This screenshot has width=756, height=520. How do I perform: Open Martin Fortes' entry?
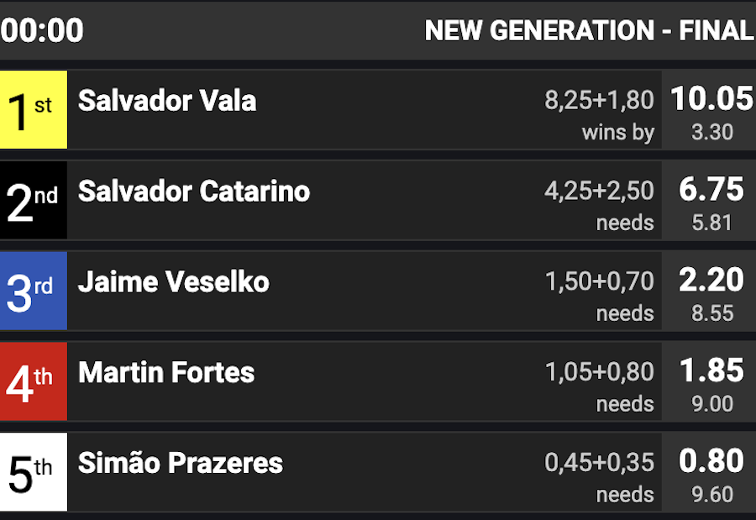pos(166,372)
